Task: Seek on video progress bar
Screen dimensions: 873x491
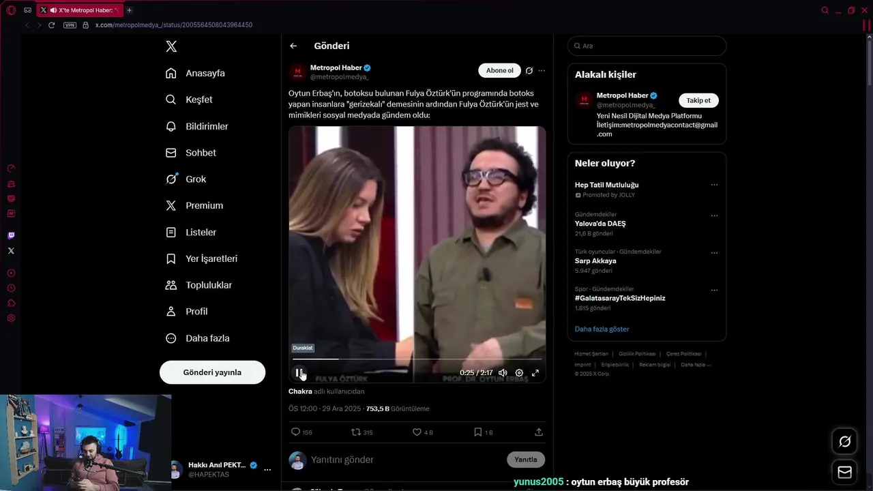Action: pyautogui.click(x=417, y=359)
